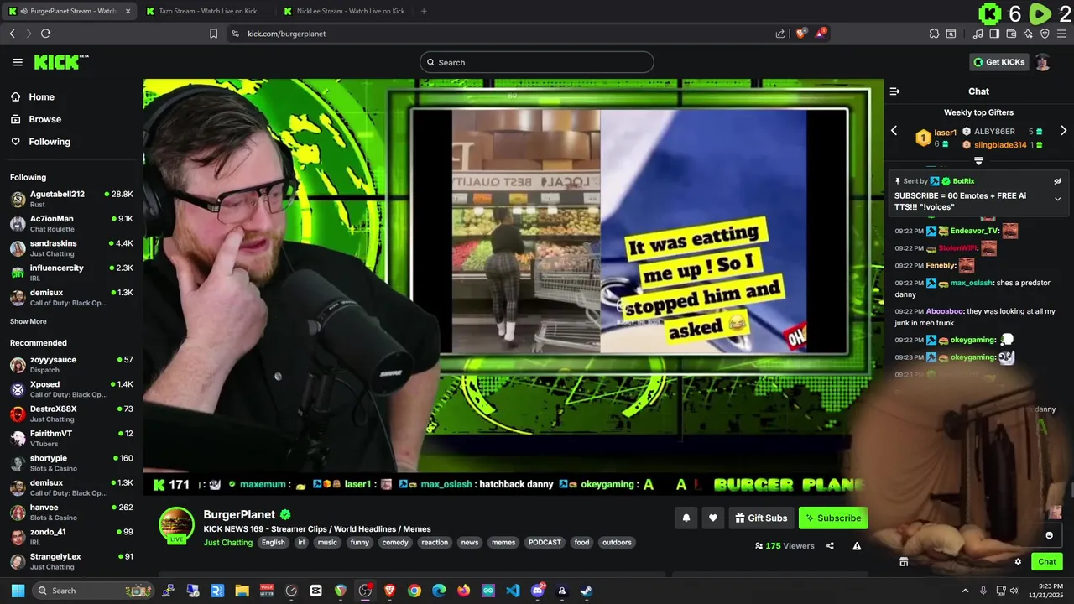Bookmark this page icon
1074x604 pixels.
click(x=213, y=34)
